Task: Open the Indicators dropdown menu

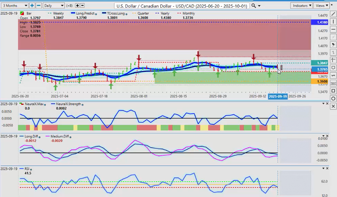Action: [301, 6]
